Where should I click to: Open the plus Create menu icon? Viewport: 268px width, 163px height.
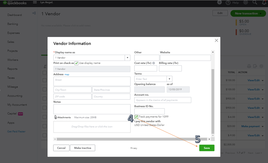pos(219,2)
